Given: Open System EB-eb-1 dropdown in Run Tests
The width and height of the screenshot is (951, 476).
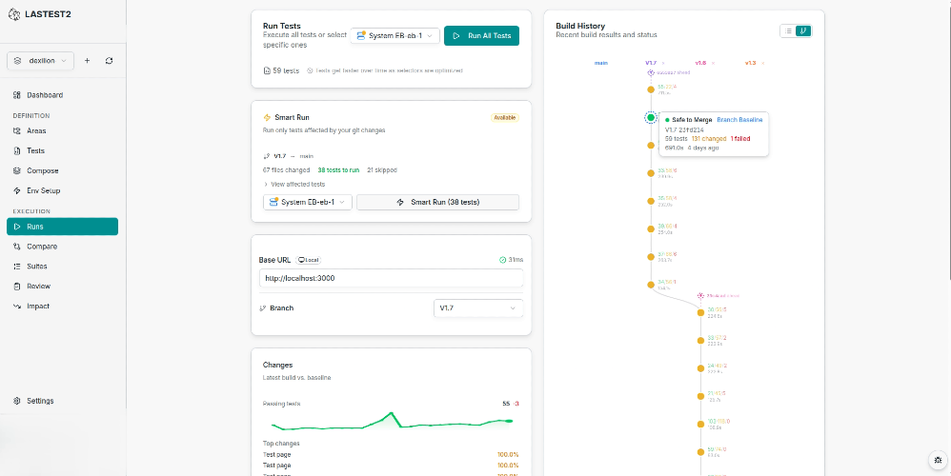Looking at the screenshot, I should point(395,36).
